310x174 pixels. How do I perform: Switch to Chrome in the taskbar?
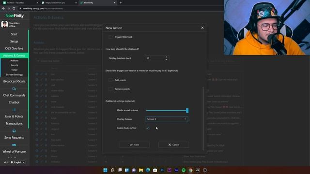[x=190, y=170]
